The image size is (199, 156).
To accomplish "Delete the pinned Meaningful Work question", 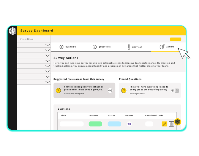I will 177,90.
